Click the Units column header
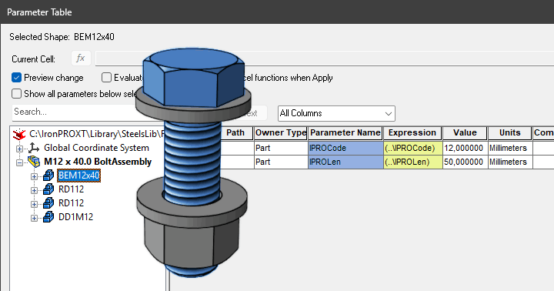Viewport: 554px width, 291px height. click(x=510, y=133)
